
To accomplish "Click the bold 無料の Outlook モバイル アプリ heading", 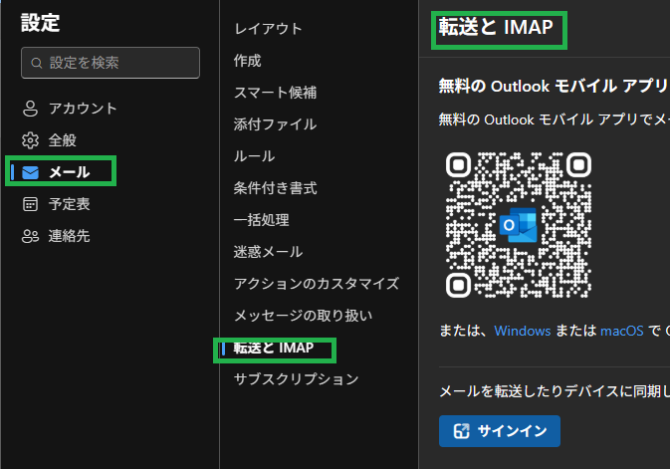I will point(554,86).
